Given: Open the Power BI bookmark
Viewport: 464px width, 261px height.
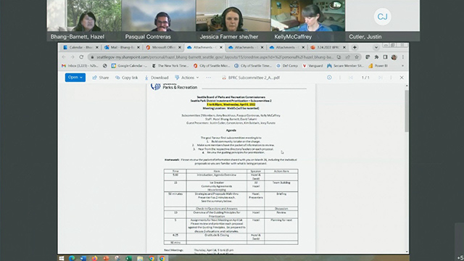Looking at the screenshot, I should [x=378, y=66].
